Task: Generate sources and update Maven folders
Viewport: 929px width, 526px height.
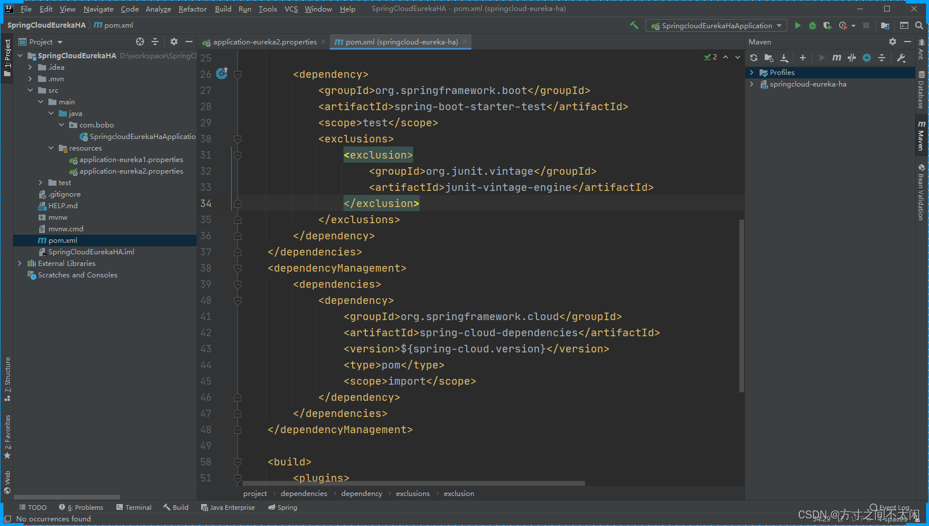Action: [769, 58]
